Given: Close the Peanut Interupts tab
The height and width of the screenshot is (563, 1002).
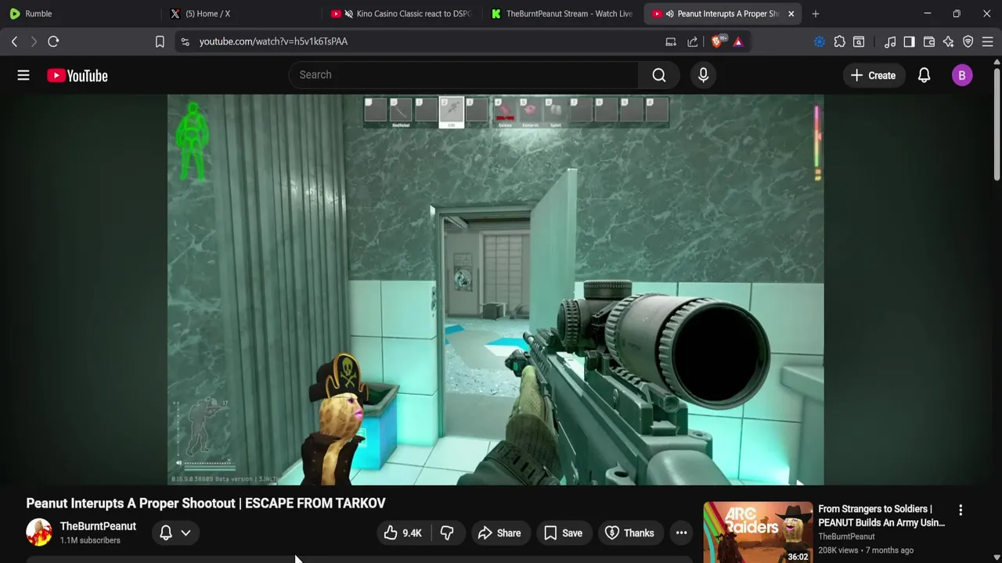Looking at the screenshot, I should click(x=791, y=13).
